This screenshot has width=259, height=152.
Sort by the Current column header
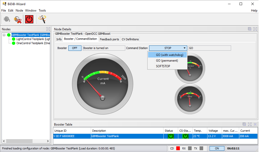click(248, 131)
